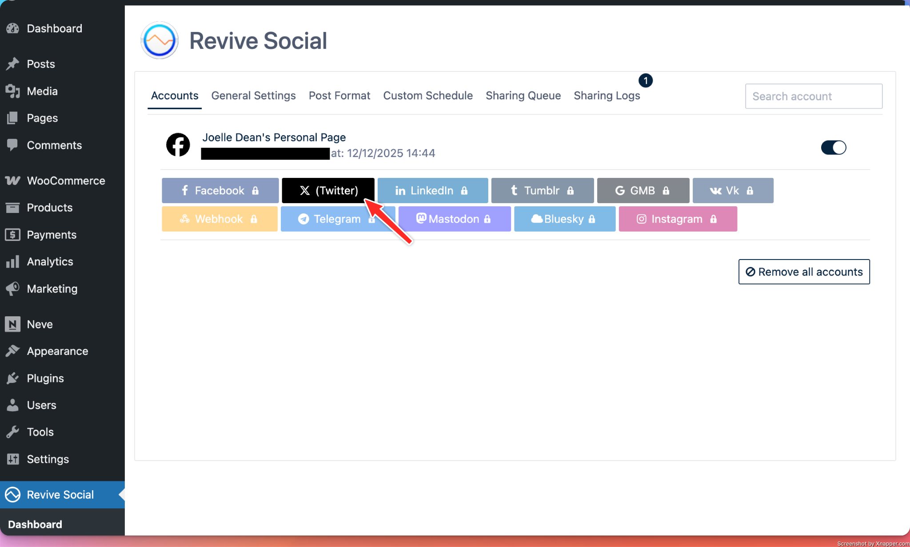The height and width of the screenshot is (547, 910).
Task: Click the X (Twitter) button
Action: [328, 190]
